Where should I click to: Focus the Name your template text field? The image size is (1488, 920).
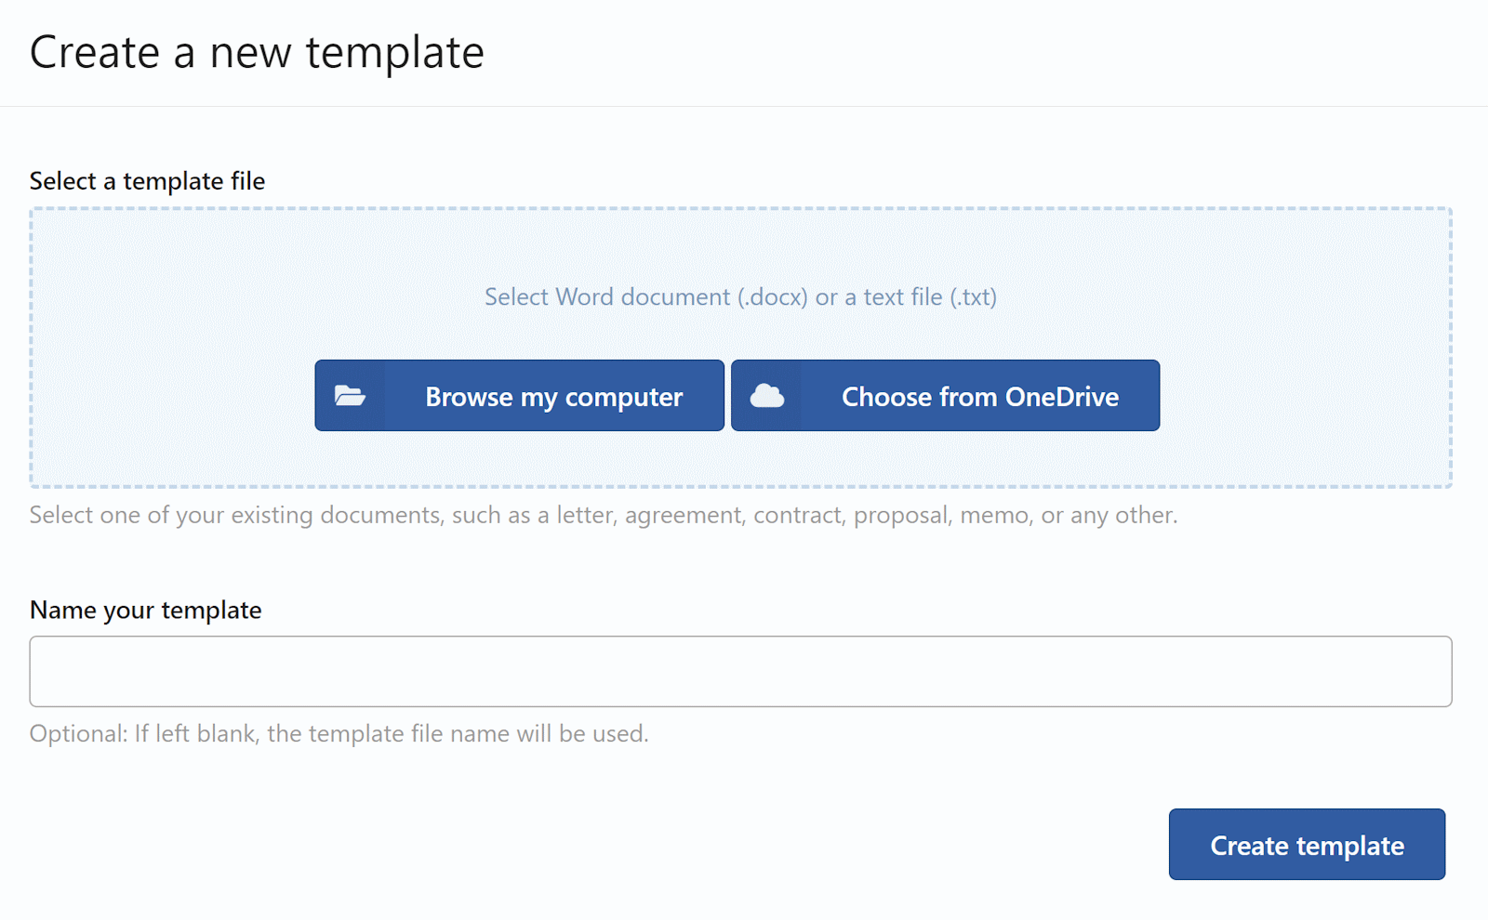(x=740, y=671)
